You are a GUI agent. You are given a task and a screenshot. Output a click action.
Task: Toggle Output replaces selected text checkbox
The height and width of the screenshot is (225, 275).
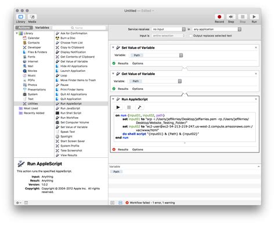[191, 36]
